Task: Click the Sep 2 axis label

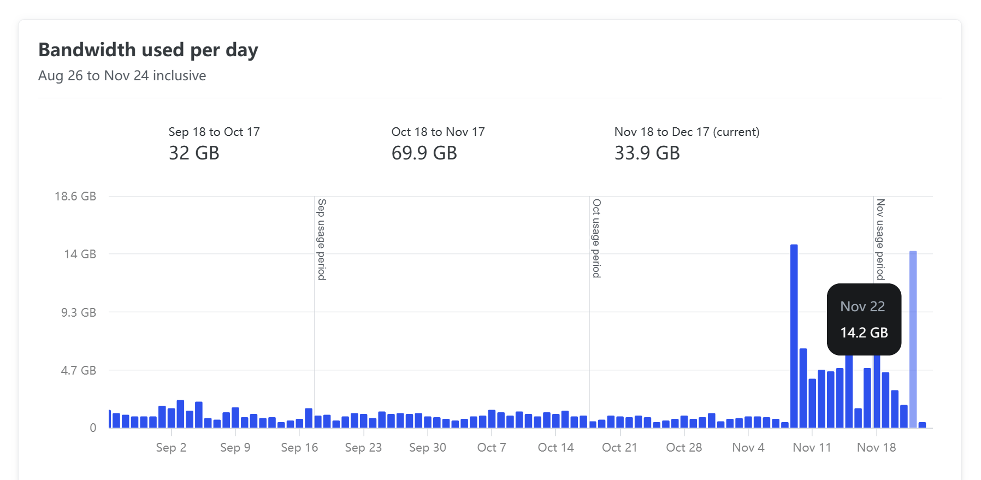Action: coord(171,448)
